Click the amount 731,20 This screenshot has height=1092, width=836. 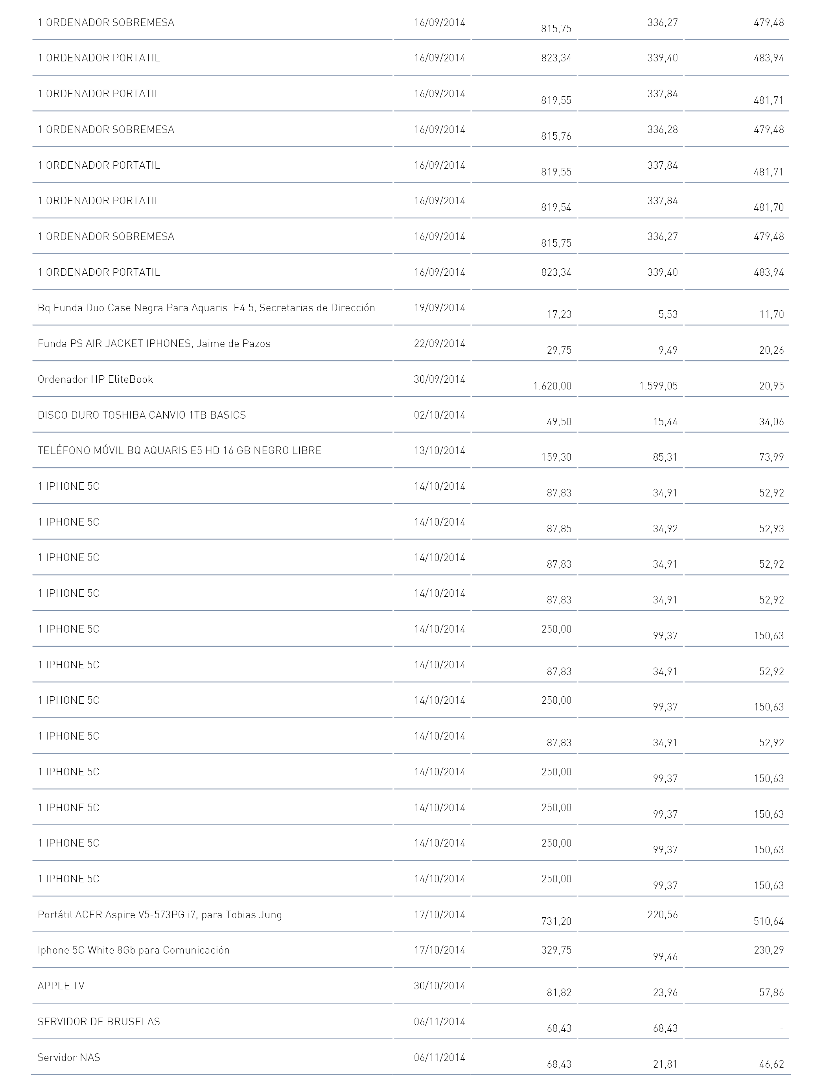tap(556, 921)
